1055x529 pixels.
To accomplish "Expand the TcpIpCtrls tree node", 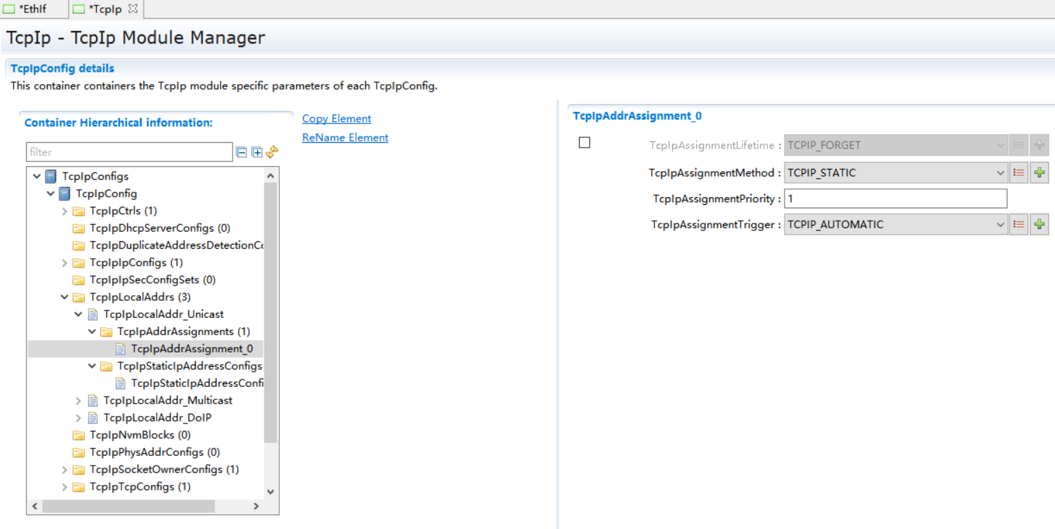I will pos(64,211).
